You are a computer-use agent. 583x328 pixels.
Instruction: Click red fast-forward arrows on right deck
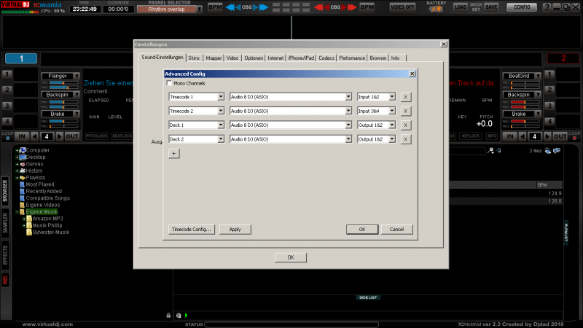[352, 7]
